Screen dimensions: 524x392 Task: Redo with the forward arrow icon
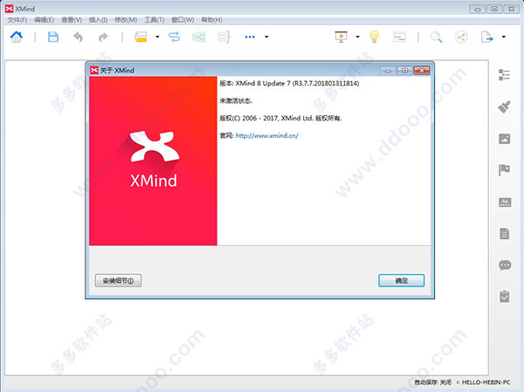tap(103, 37)
